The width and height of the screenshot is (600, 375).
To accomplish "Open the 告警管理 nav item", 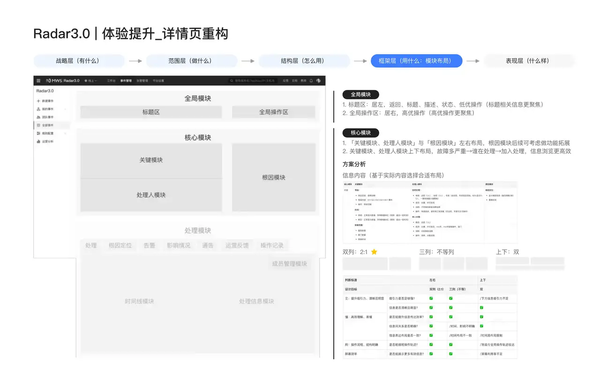I will point(142,81).
